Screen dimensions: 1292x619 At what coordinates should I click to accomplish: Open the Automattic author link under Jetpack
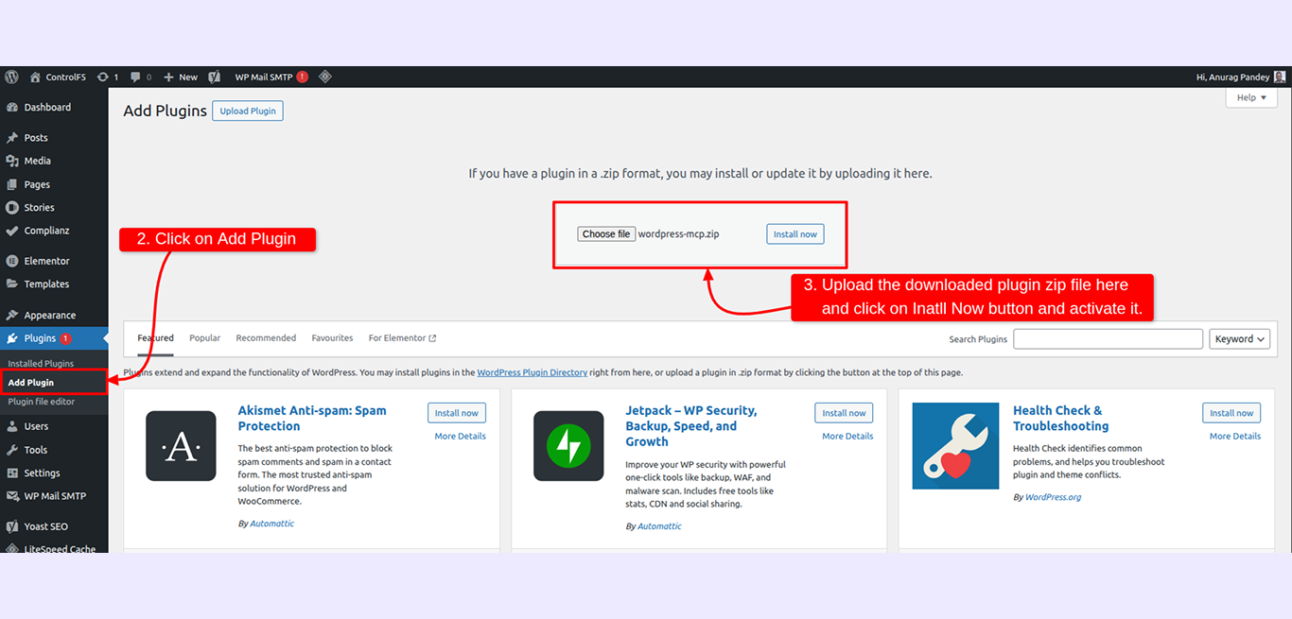click(659, 525)
